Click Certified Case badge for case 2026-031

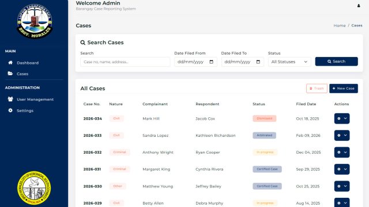coord(267,169)
